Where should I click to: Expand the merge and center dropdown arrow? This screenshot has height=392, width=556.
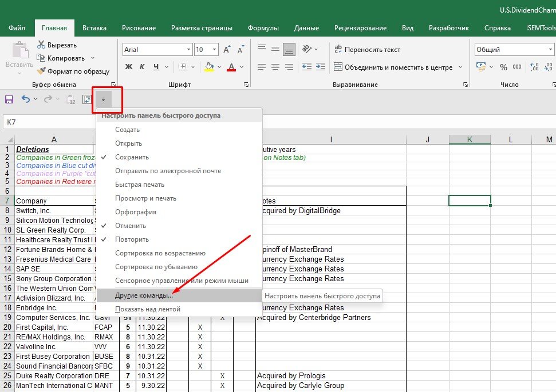[460, 67]
